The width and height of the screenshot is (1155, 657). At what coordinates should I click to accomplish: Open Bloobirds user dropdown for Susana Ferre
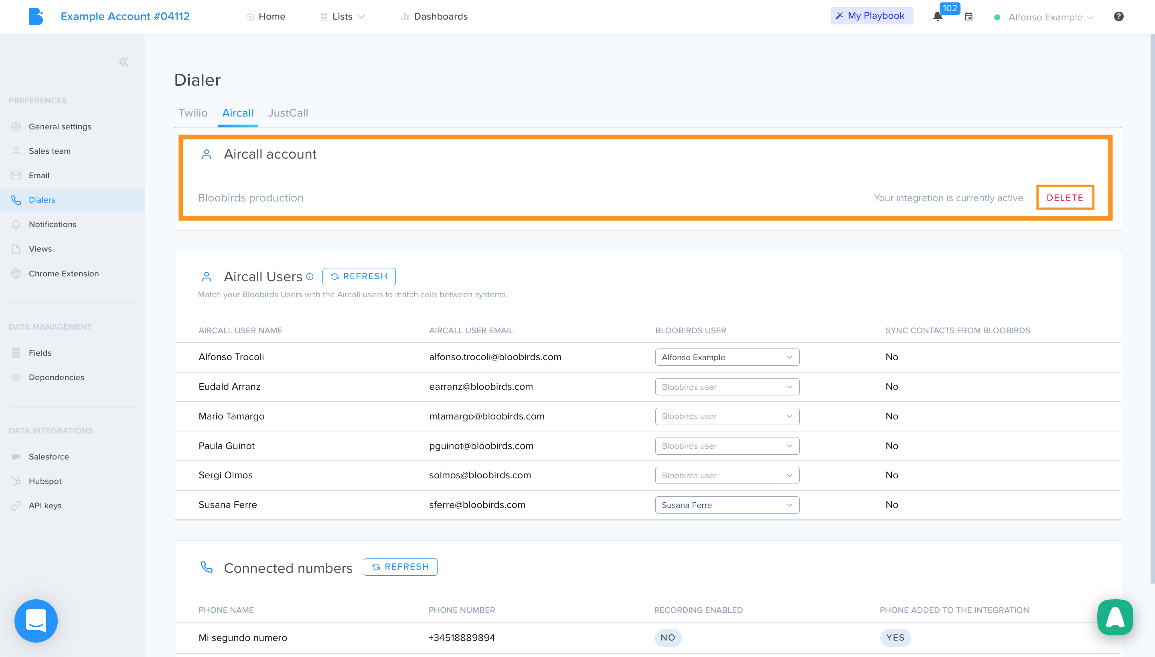(x=727, y=505)
